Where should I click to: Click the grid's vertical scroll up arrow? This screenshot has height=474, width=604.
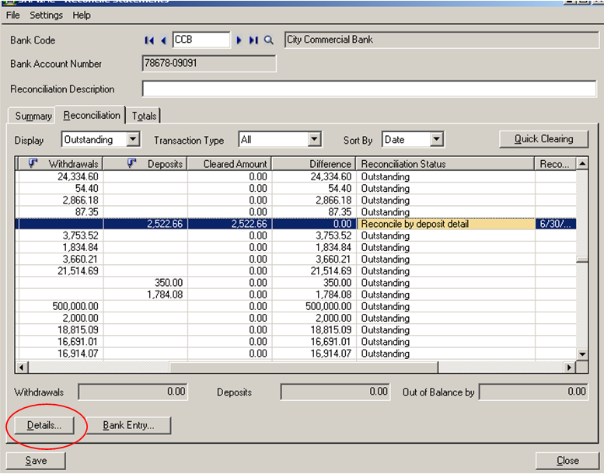tap(582, 164)
